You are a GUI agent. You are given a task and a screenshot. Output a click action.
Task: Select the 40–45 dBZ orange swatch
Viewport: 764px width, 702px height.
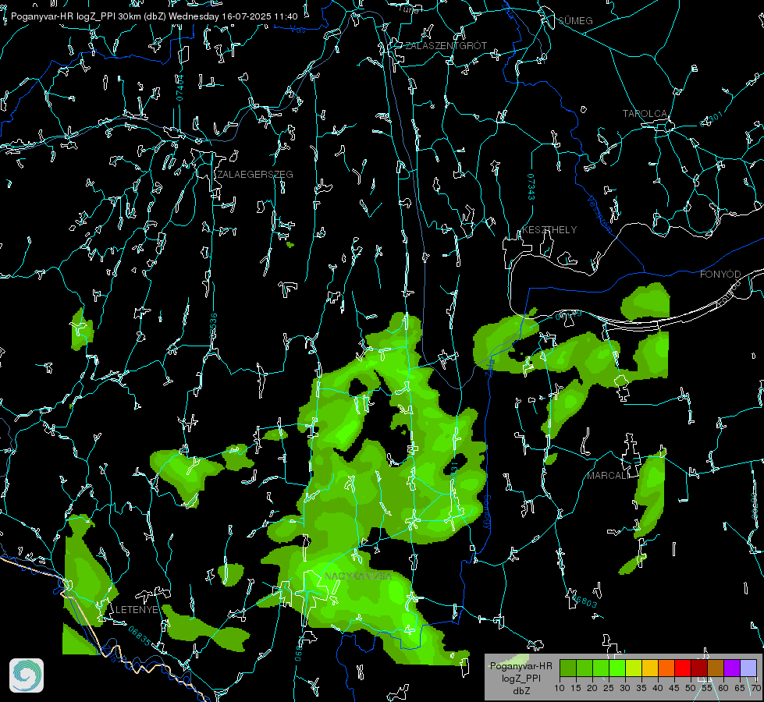point(666,668)
